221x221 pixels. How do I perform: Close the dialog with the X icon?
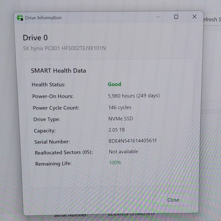tap(194, 17)
